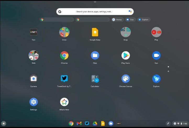The image size is (189, 128).
Task: Open Gmail from the shelf
Action: click(x=79, y=123)
